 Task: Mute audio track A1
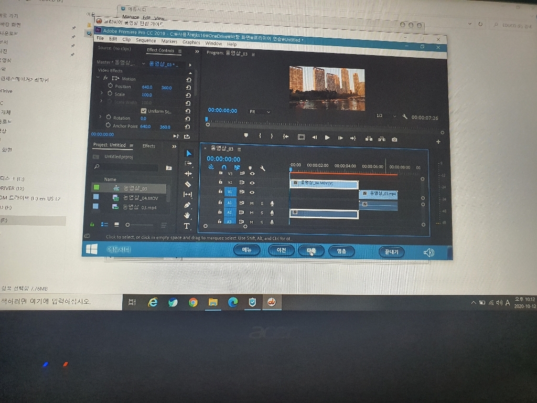click(252, 203)
